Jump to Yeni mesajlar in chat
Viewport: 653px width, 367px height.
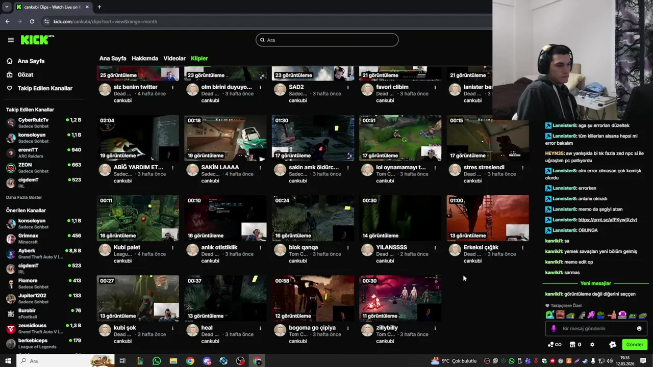tap(595, 283)
